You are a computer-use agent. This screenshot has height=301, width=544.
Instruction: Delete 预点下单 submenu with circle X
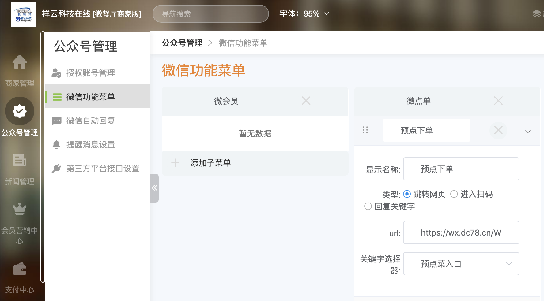pyautogui.click(x=498, y=130)
